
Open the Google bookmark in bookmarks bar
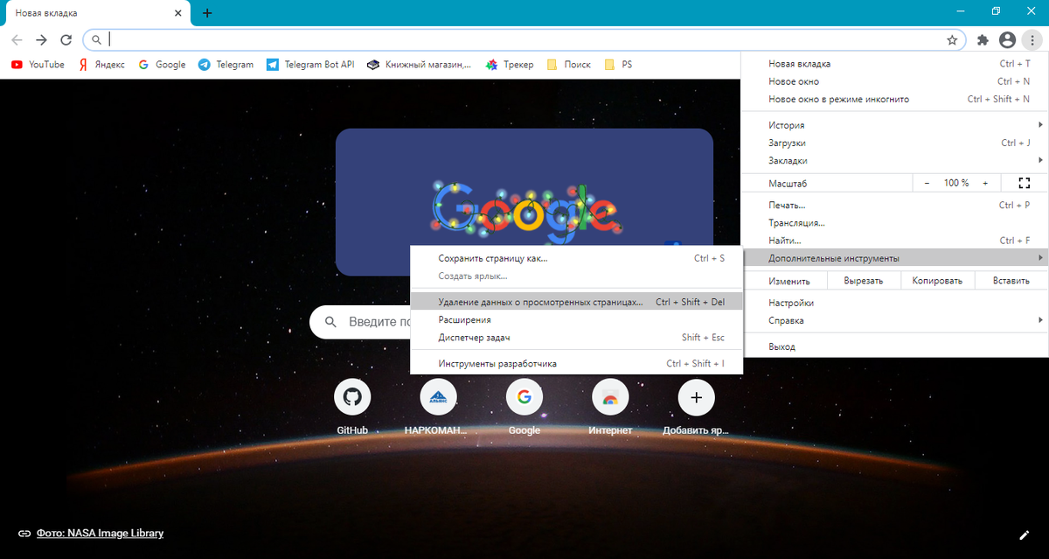(x=162, y=65)
